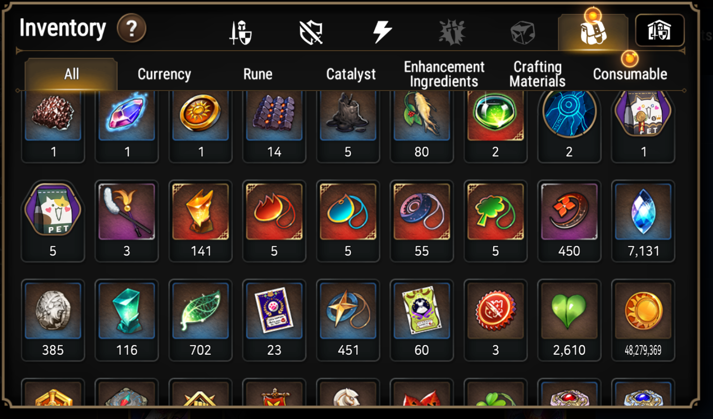The image size is (713, 419).
Task: Open the backpack items category tab
Action: click(593, 32)
